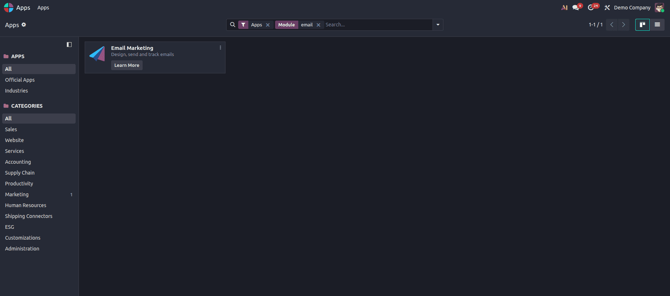The height and width of the screenshot is (296, 670).
Task: Open the Demo Company switcher
Action: tap(632, 8)
